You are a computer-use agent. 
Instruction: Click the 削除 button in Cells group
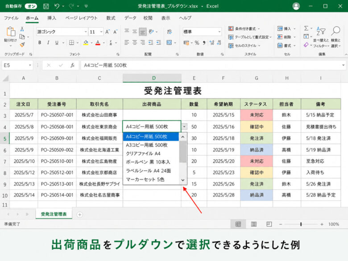click(286, 37)
